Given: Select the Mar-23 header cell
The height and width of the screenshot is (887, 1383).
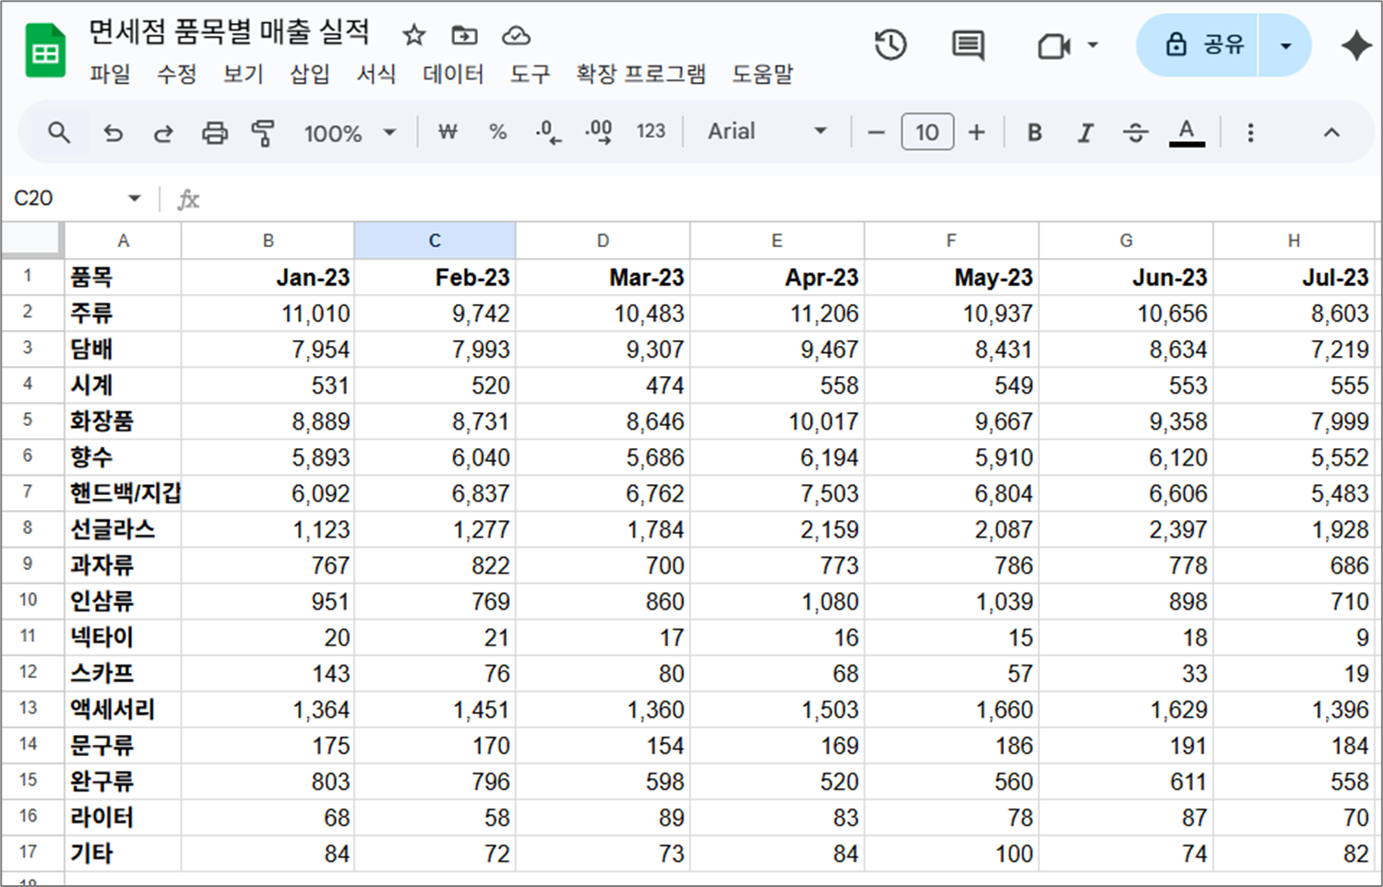Looking at the screenshot, I should [602, 278].
